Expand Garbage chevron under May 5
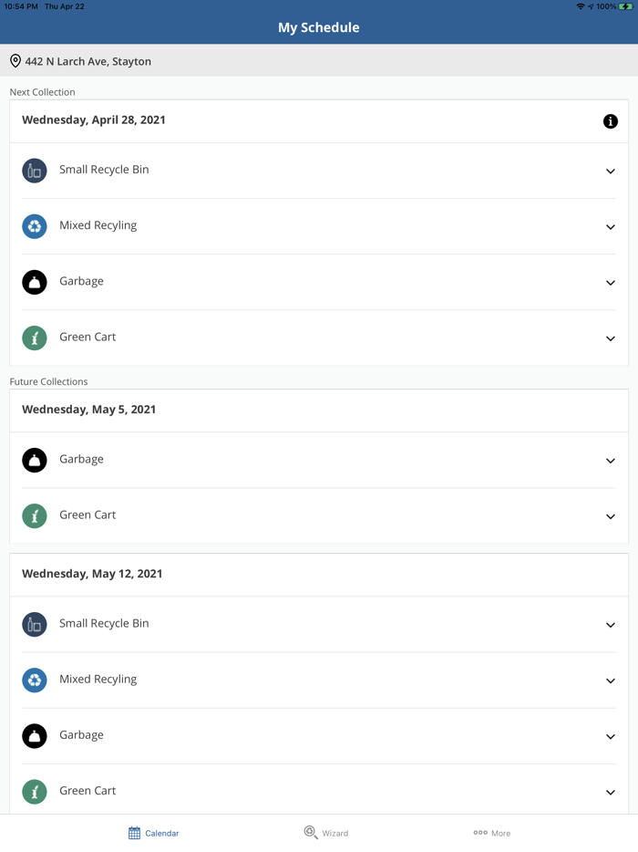This screenshot has width=638, height=852. [x=611, y=461]
